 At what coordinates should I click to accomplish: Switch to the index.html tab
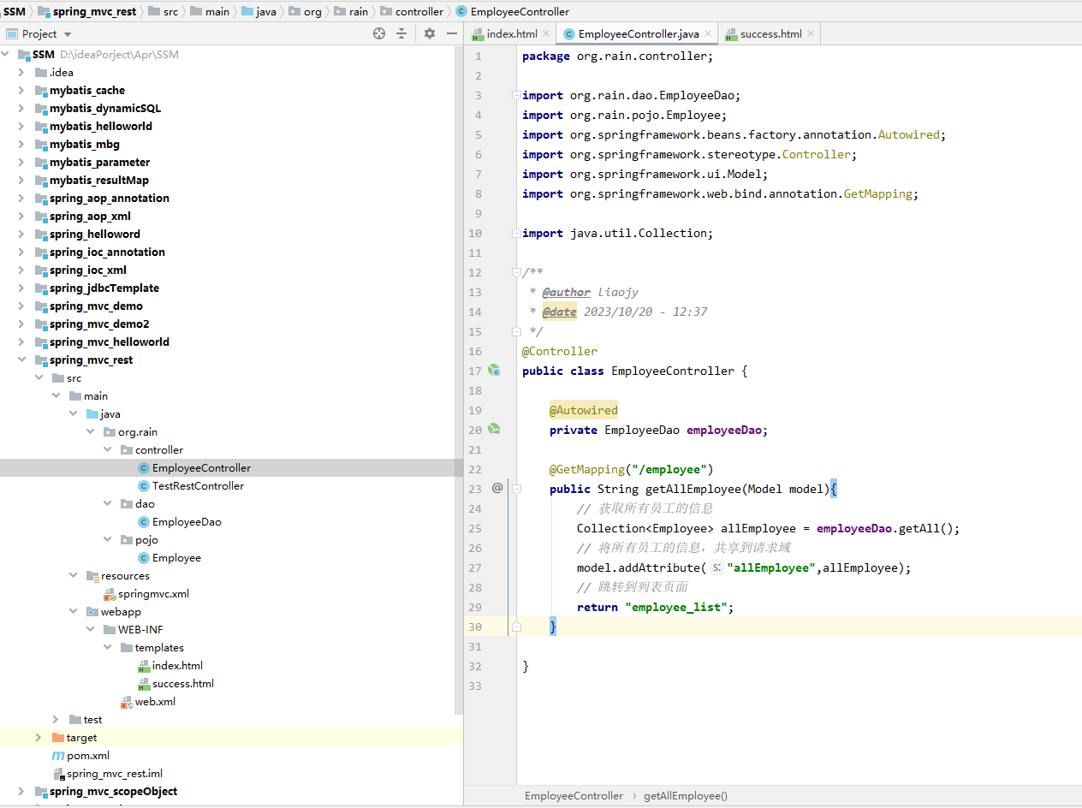(512, 34)
